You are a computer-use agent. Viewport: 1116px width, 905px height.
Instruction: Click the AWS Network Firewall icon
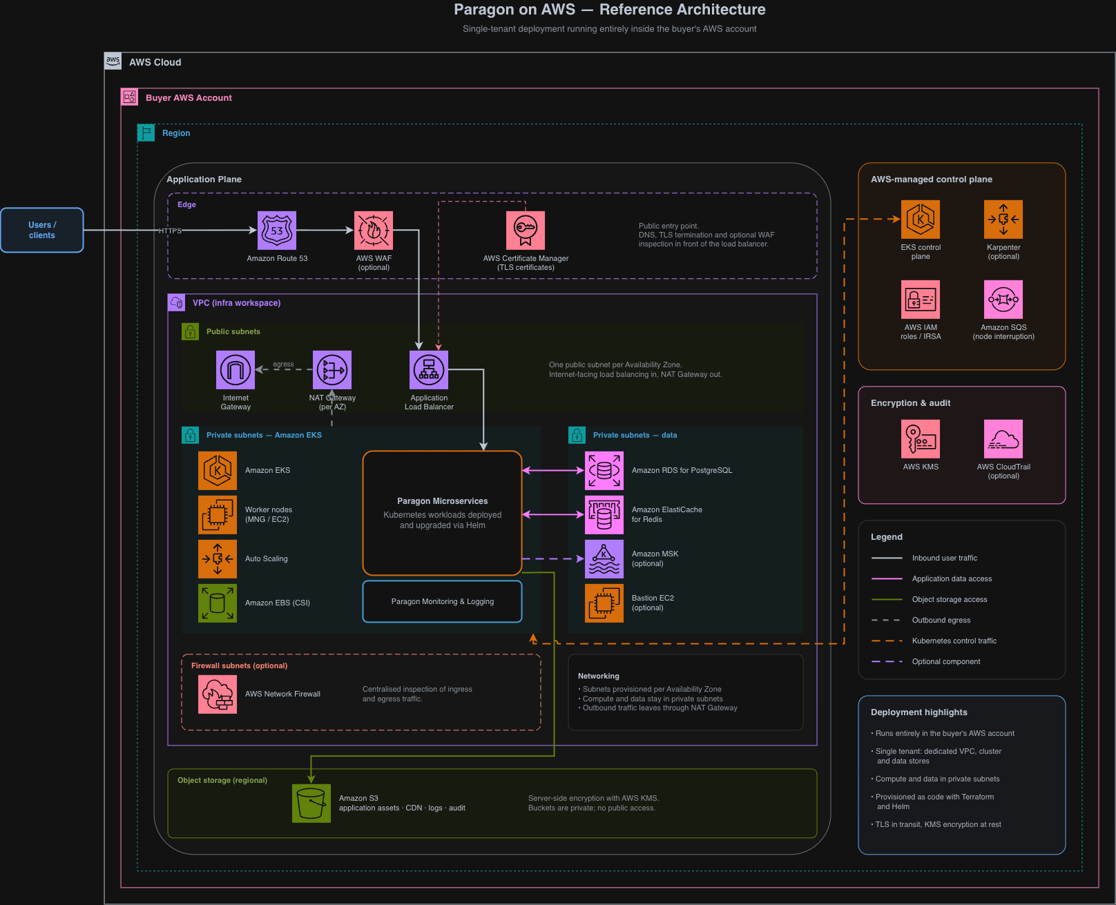pos(218,694)
